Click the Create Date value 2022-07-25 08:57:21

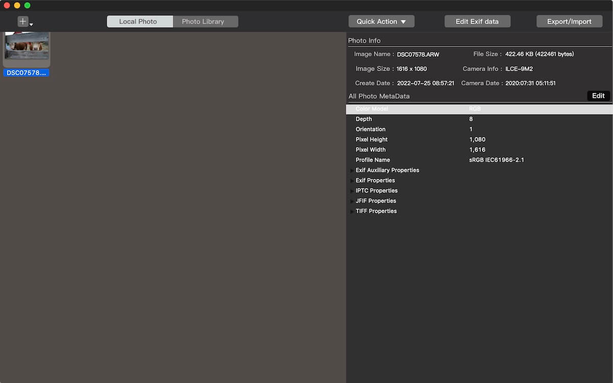(x=426, y=83)
